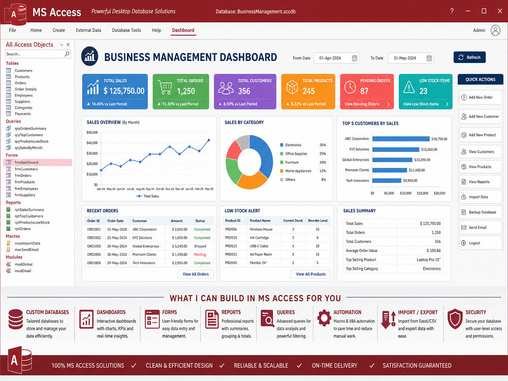Screen dimensions: 508x381
Task: Click the View Low Stock Items link
Action: (x=426, y=104)
